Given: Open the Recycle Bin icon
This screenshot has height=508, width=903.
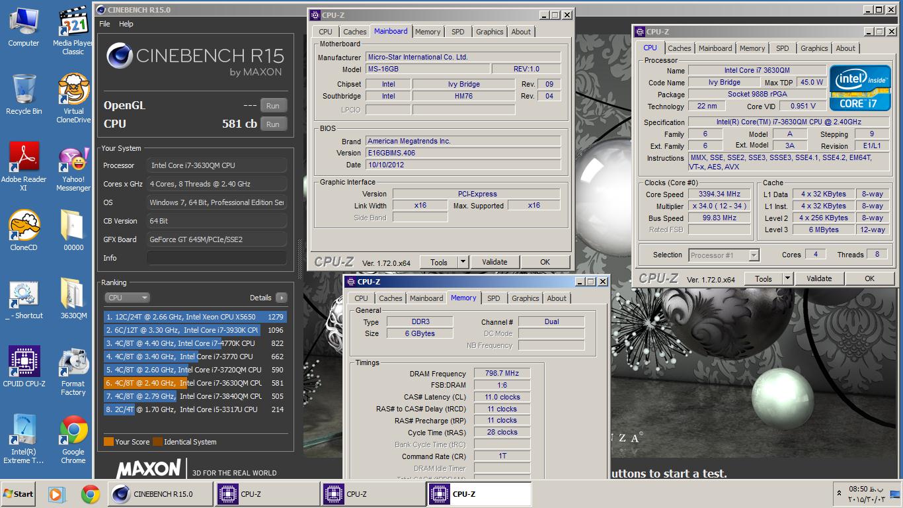Looking at the screenshot, I should (24, 95).
